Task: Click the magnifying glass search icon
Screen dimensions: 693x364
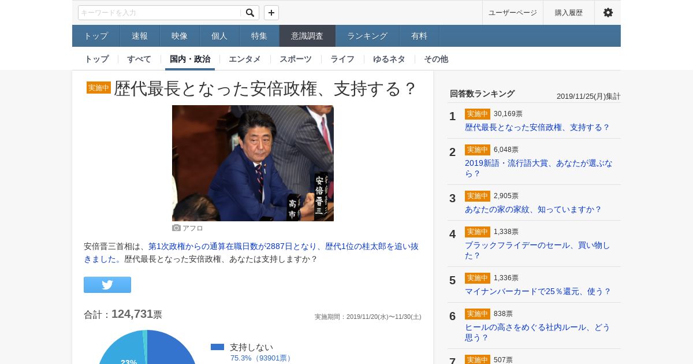Action: (250, 13)
